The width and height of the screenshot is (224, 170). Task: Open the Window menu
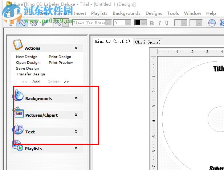click(x=192, y=13)
